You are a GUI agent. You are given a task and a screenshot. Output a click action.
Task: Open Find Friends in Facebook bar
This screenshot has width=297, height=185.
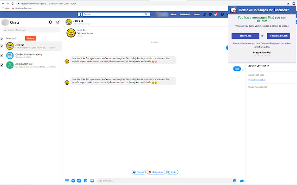pyautogui.click(x=185, y=14)
